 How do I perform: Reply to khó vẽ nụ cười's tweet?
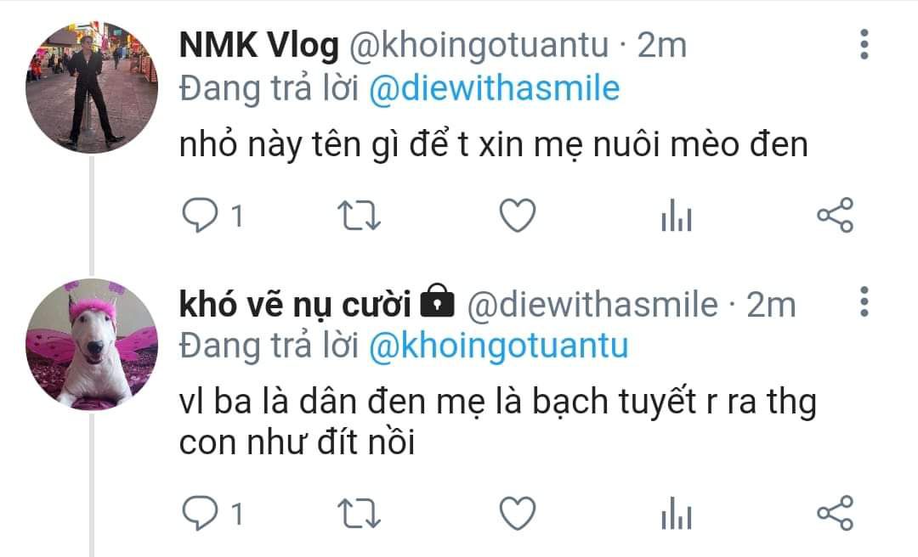201,513
